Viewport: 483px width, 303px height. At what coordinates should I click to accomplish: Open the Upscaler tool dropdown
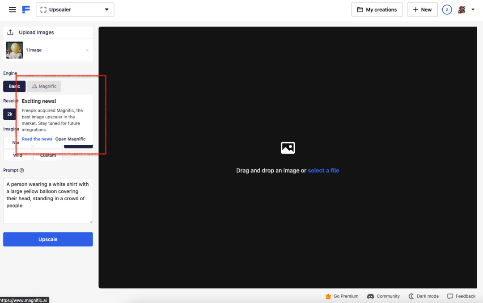[75, 9]
